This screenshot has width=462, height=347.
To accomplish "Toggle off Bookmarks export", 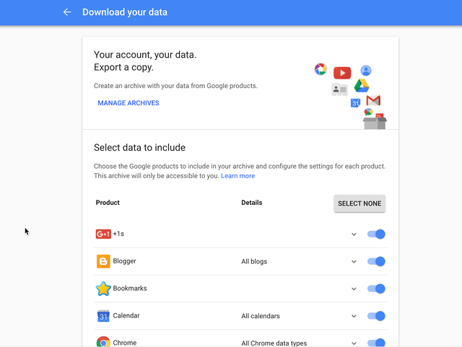I will tap(376, 289).
